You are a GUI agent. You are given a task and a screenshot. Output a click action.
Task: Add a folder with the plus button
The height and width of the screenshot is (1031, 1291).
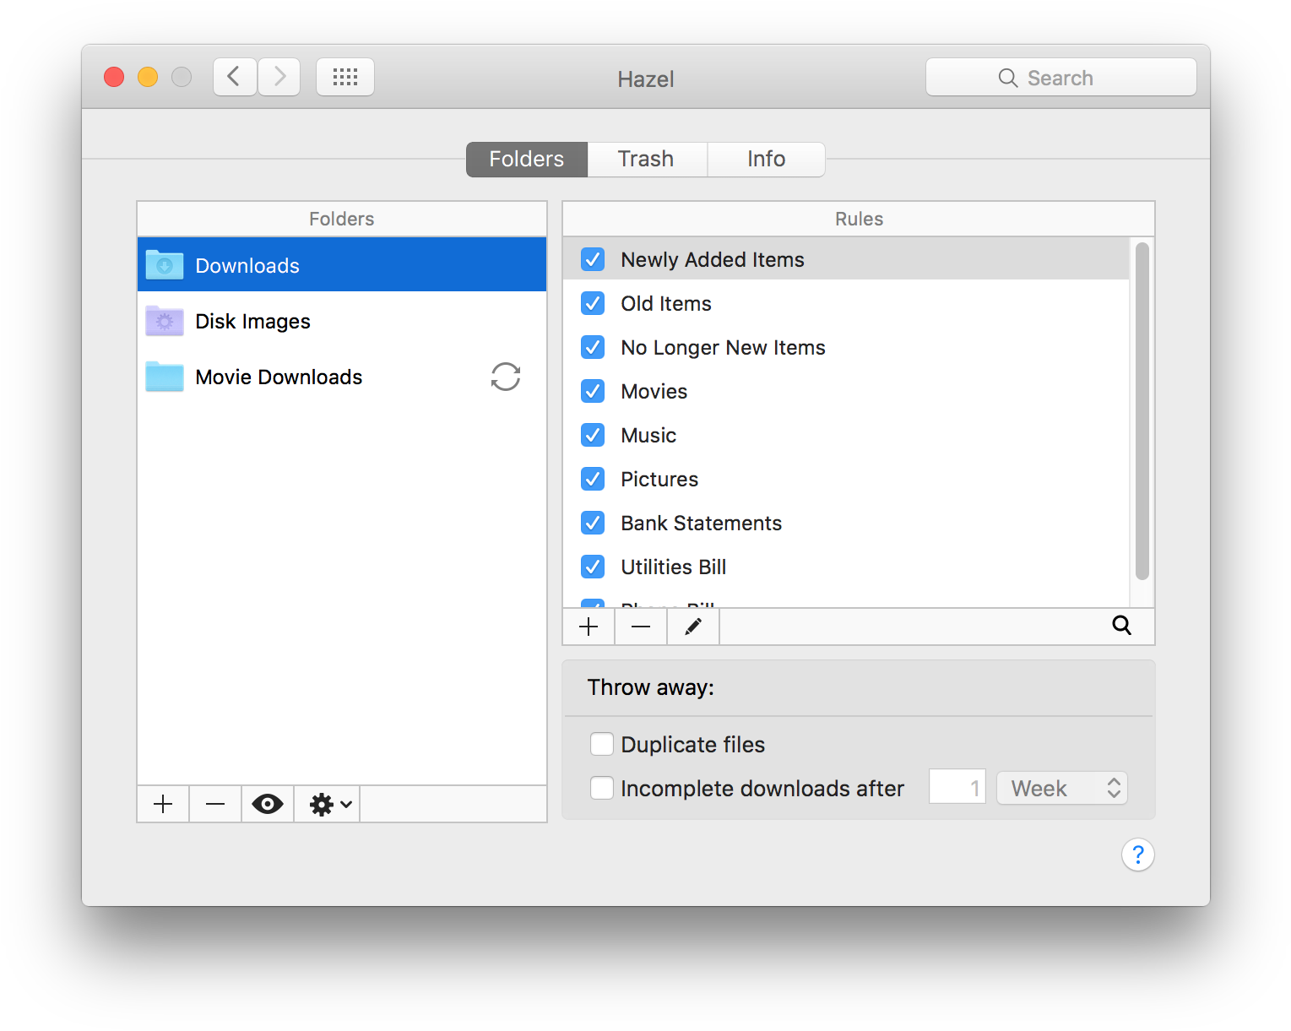(x=162, y=804)
